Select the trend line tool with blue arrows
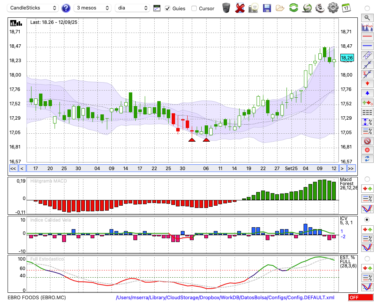 click(367, 65)
